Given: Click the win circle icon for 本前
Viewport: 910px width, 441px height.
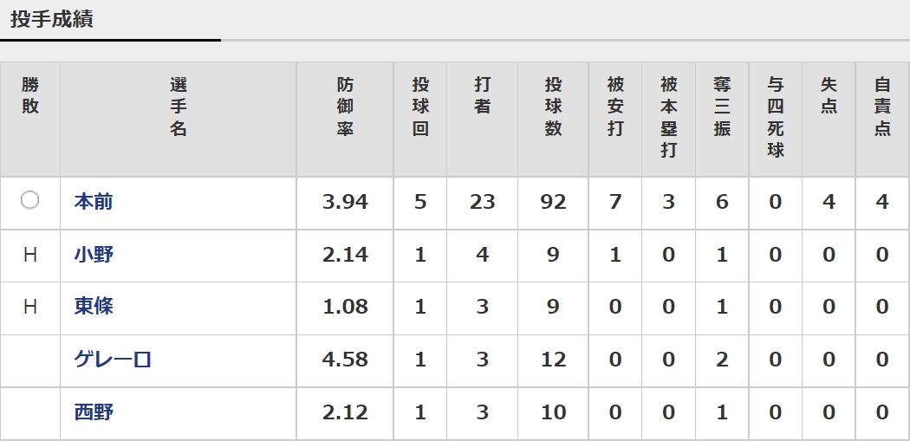Looking at the screenshot, I should (29, 201).
